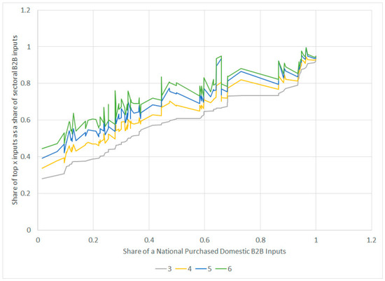385x281 pixels.
Task: Click the y-axis tick label 1.2
Action: [27, 11]
